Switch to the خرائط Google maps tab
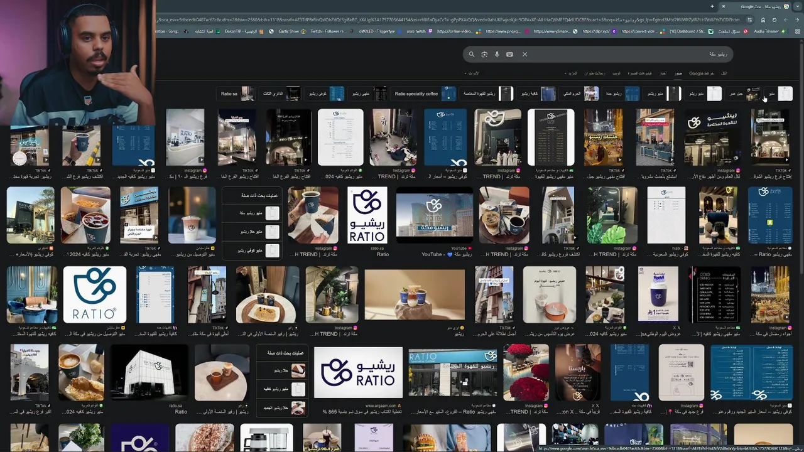 coord(700,73)
